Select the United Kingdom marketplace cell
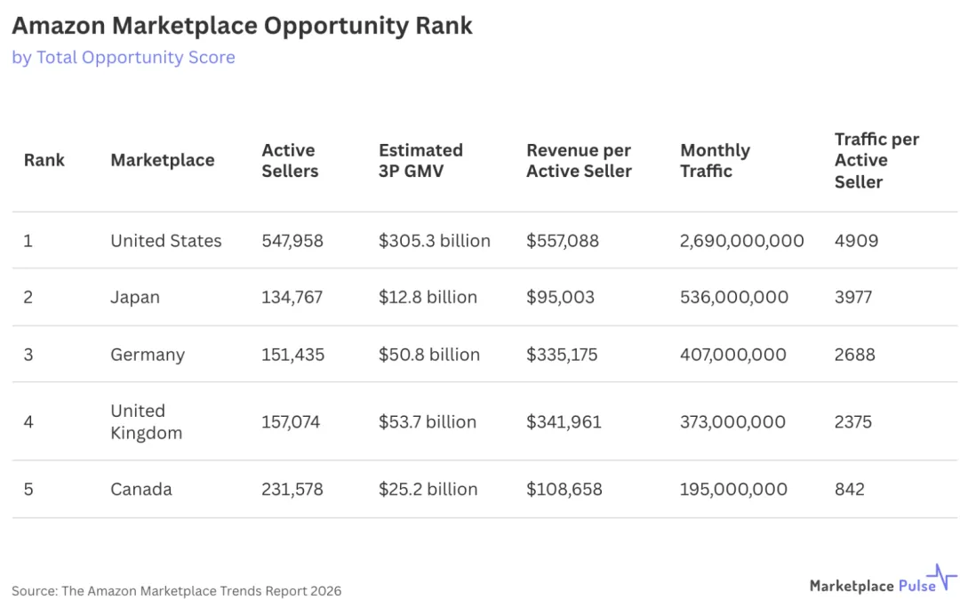 tap(146, 421)
